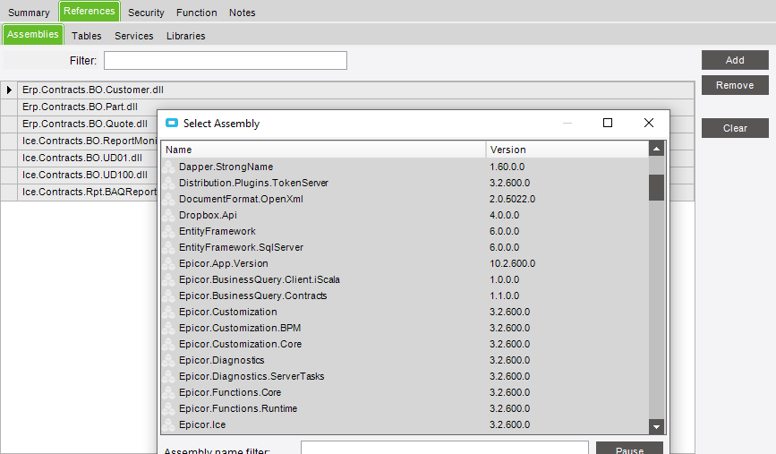Click the assembly icon beside EntityFramework.SqlServer

[x=169, y=247]
